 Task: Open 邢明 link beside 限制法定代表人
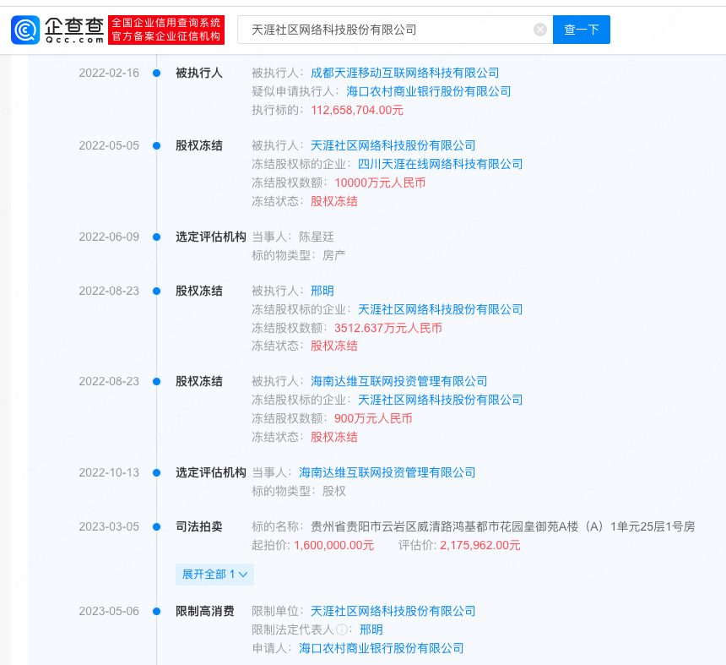tap(371, 630)
